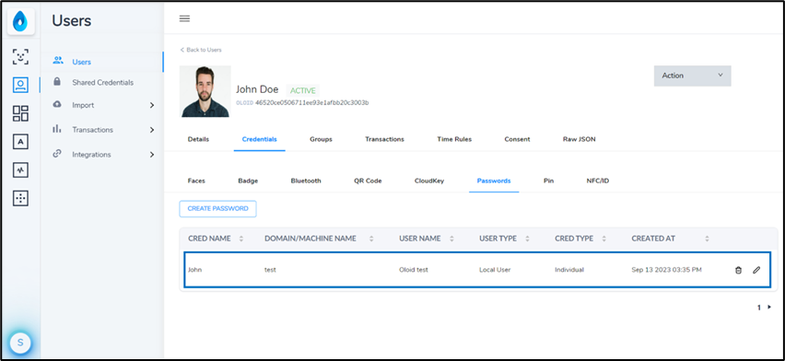Screen dimensions: 785x361
Task: Select the Credentials tab
Action: pos(259,139)
